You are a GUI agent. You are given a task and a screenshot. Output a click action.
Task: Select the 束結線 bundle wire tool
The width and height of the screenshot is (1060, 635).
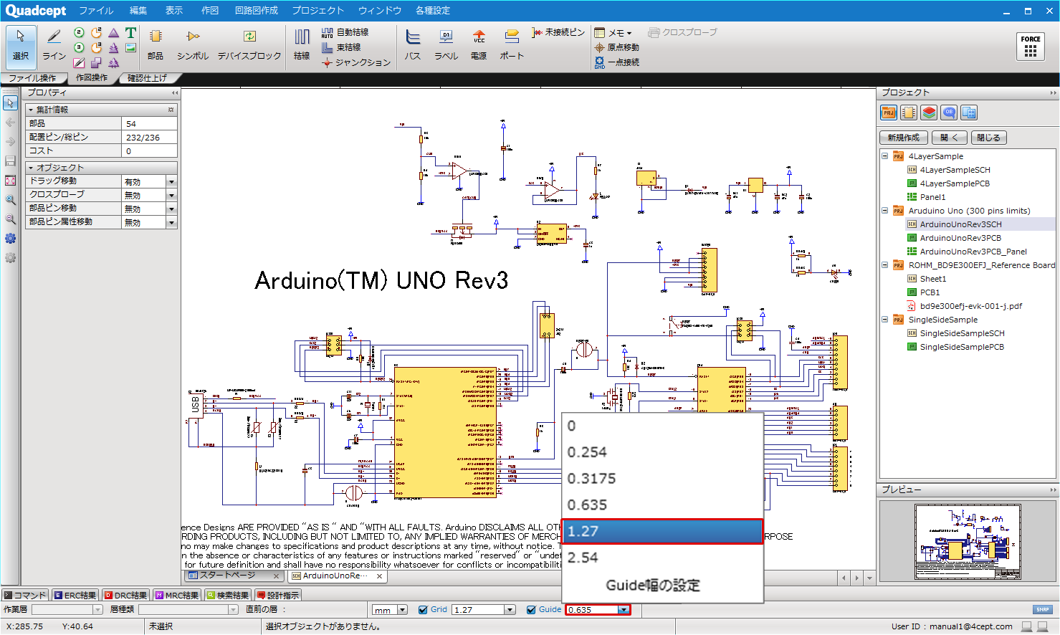341,47
